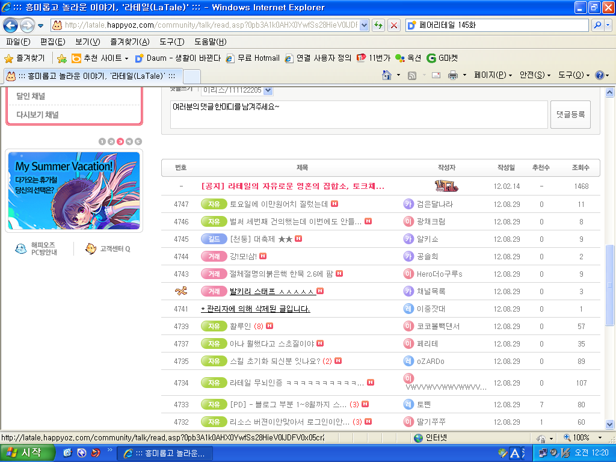This screenshot has width=616, height=462.
Task: Click the 고객센터 Q chick icon
Action: pyautogui.click(x=91, y=248)
